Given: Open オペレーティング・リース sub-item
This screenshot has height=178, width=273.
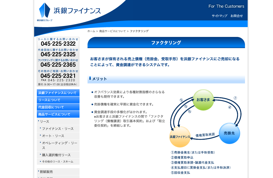Looking at the screenshot, I should coord(60,145).
